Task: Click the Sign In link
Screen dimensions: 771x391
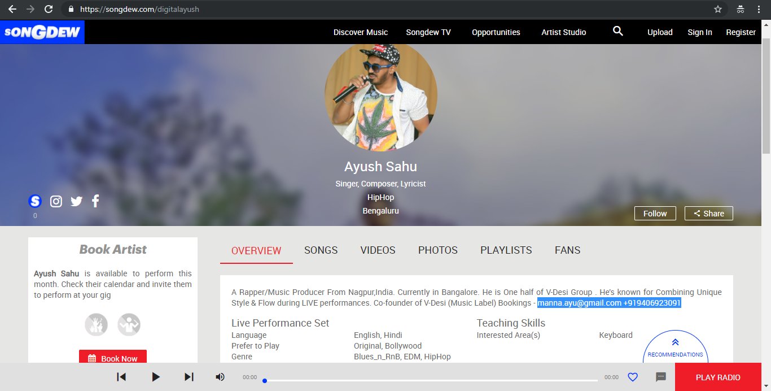Action: 700,32
